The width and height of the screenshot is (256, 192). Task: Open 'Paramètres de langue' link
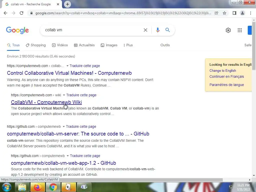226,85
